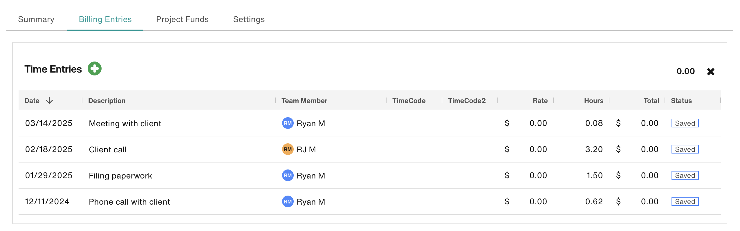Click Saved status for 02/18/2025 entry
This screenshot has width=740, height=231.
point(685,149)
